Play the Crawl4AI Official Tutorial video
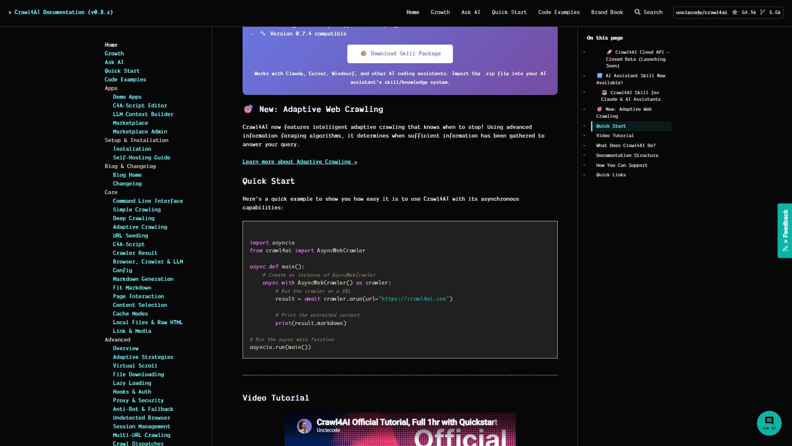This screenshot has width=792, height=446. click(400, 429)
